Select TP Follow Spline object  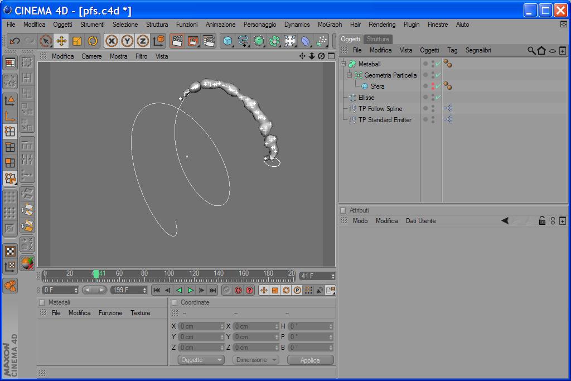point(380,109)
